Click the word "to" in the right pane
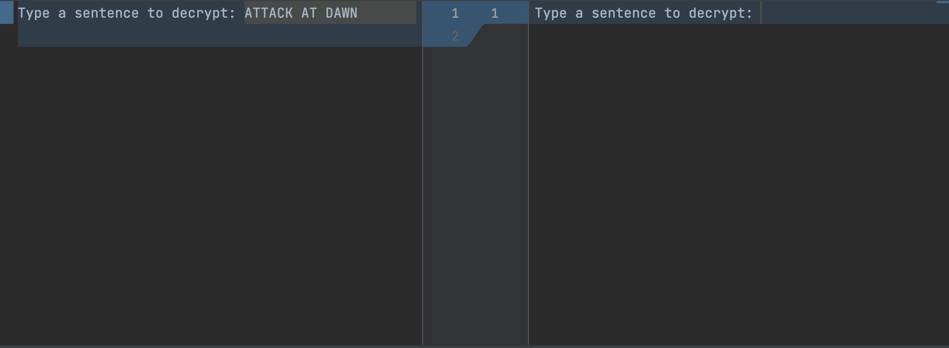Screen dimensions: 949x348 click(672, 13)
